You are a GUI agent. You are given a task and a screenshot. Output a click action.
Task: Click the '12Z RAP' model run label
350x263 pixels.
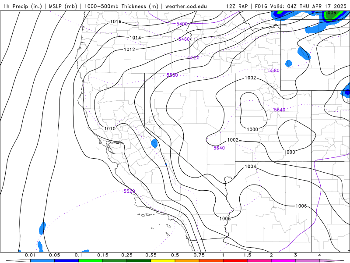click(237, 6)
